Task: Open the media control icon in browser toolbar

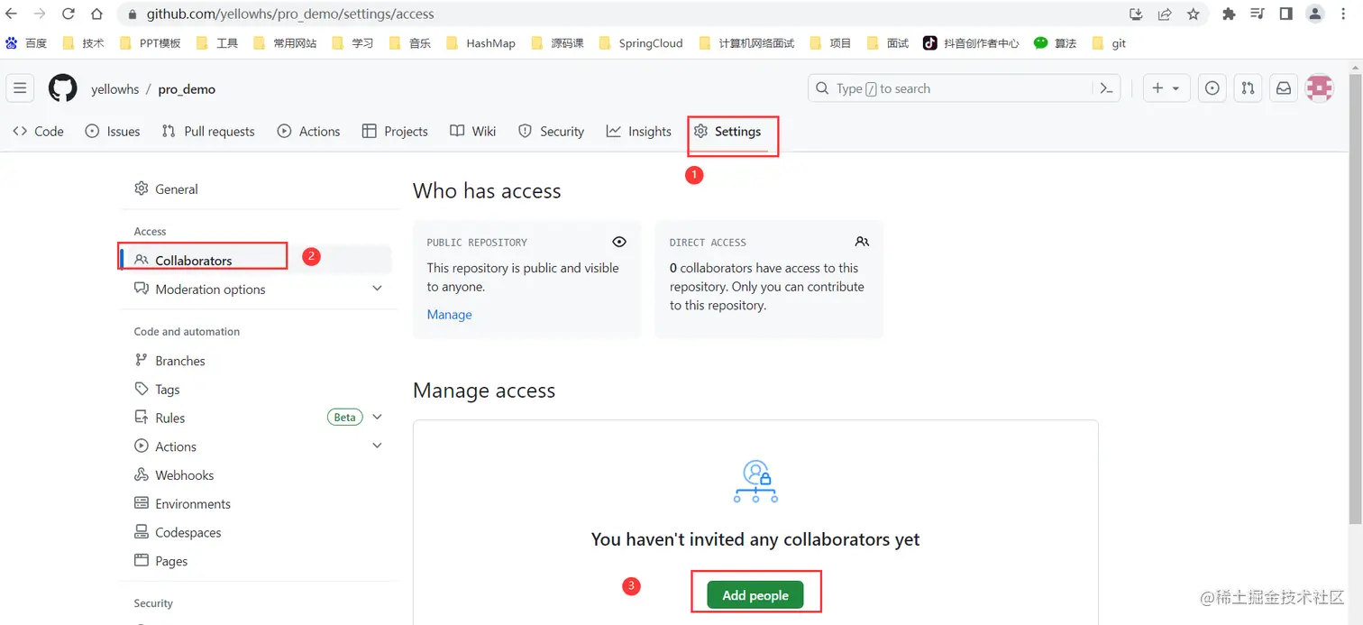Action: (x=1258, y=14)
